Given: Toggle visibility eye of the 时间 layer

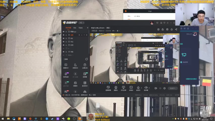Looking at the screenshot, I should [63, 45].
